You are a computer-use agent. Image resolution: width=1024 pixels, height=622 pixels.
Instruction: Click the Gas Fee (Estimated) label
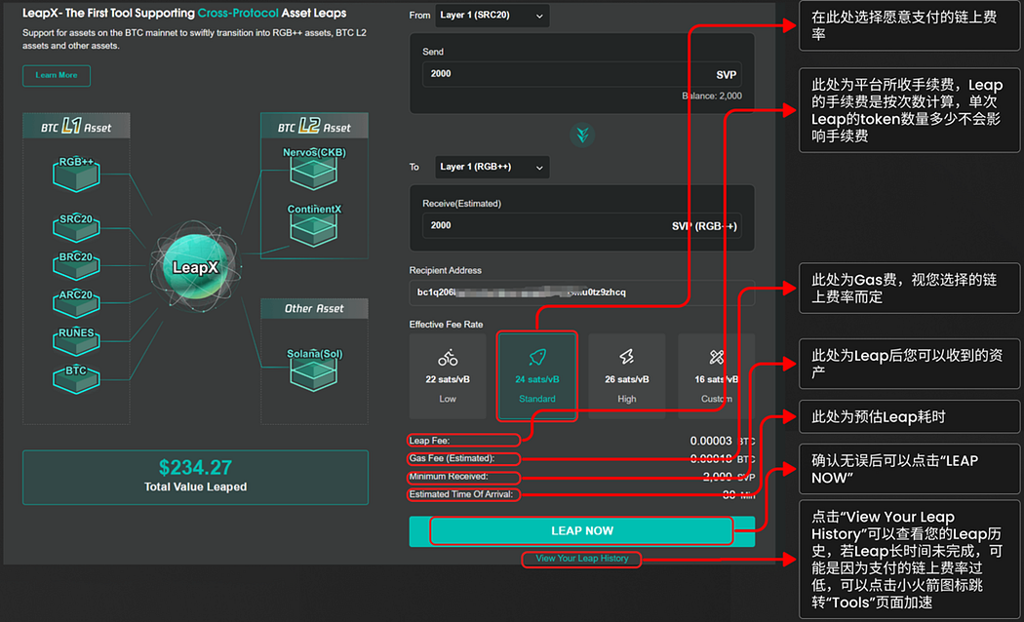click(452, 458)
